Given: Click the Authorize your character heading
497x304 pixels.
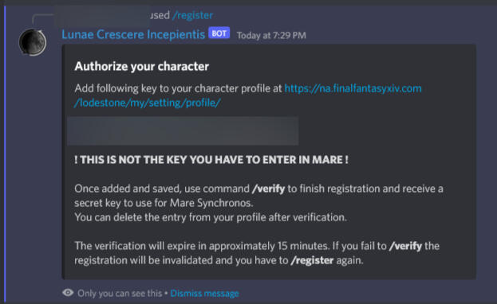Looking at the screenshot, I should click(142, 66).
